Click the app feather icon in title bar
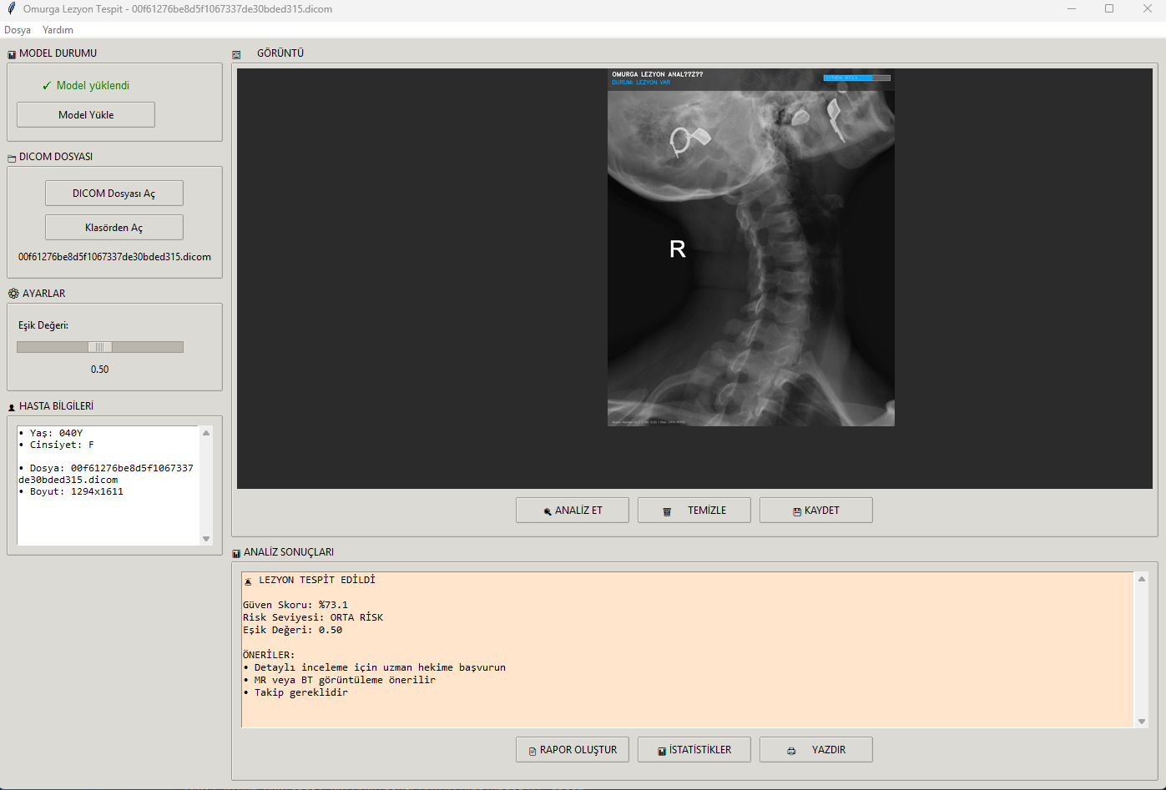1166x790 pixels. point(11,9)
